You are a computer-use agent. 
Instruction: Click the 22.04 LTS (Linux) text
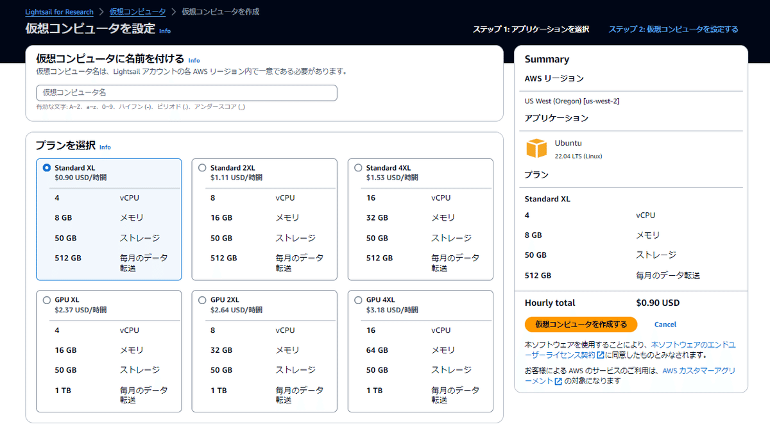[578, 156]
